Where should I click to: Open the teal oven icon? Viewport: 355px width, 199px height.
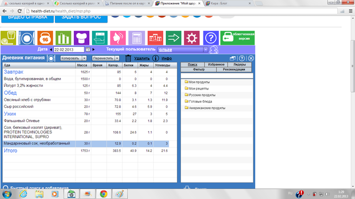100,38
